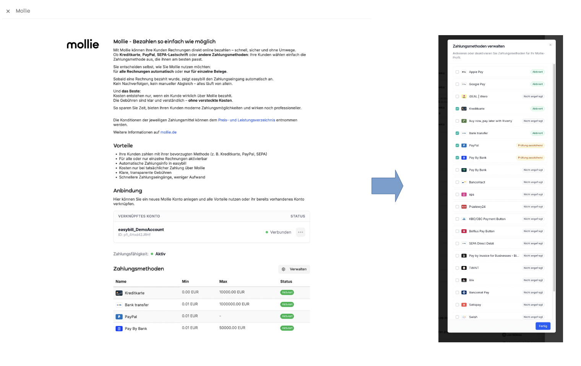The width and height of the screenshot is (581, 366).
Task: Click the Prüfung ausstehend badge beside PayPal
Action: coord(530,146)
